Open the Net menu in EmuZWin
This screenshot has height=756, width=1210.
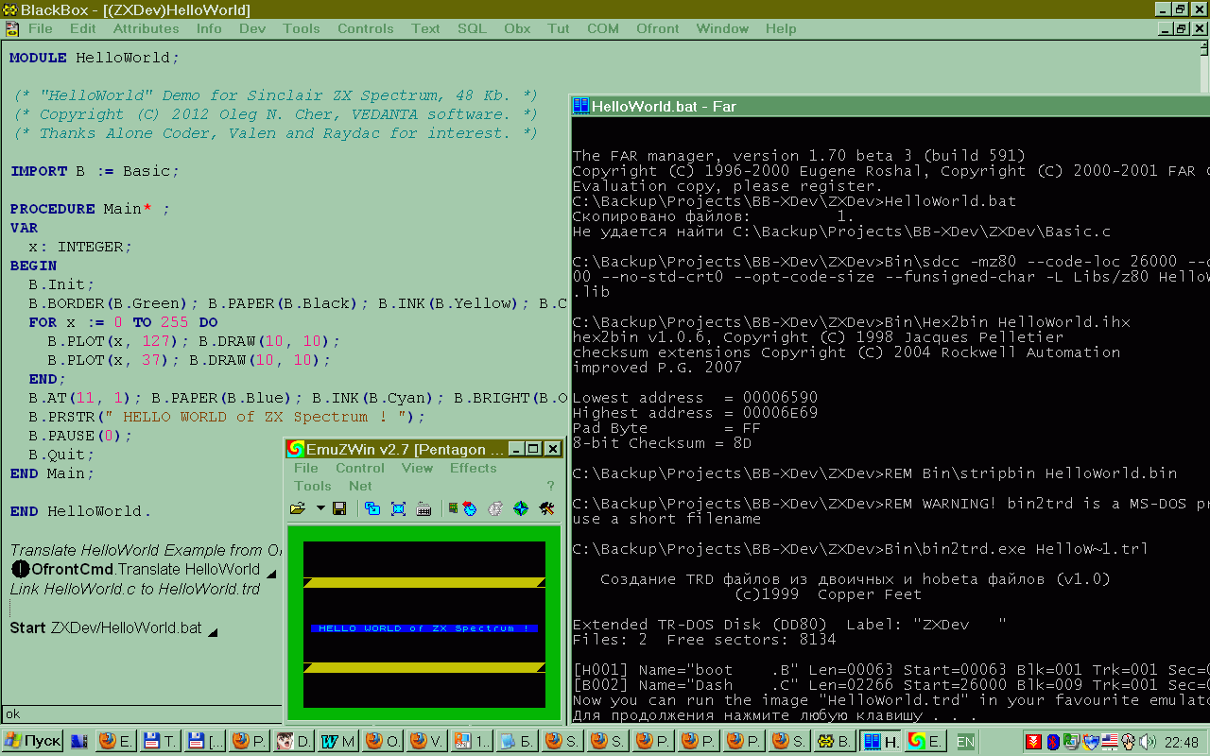click(x=360, y=486)
